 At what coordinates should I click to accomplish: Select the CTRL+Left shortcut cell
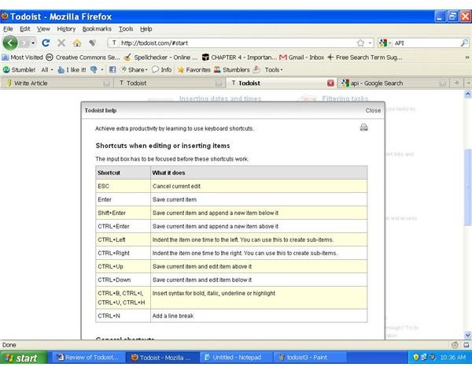click(124, 240)
